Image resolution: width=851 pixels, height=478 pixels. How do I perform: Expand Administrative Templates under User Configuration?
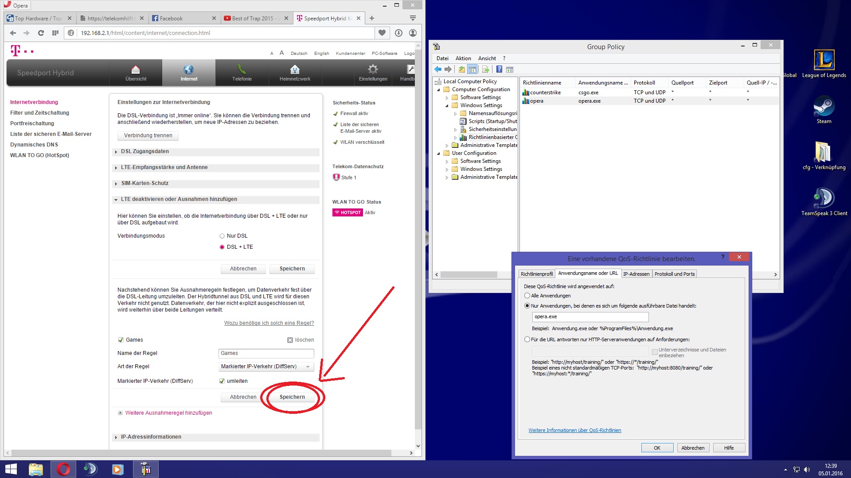pos(447,177)
